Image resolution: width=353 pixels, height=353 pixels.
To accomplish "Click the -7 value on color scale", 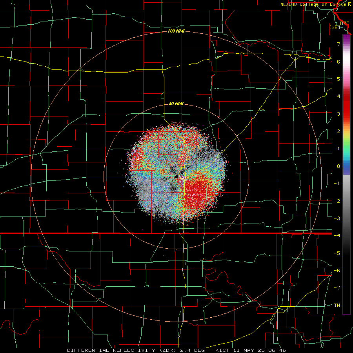I will tap(337, 288).
